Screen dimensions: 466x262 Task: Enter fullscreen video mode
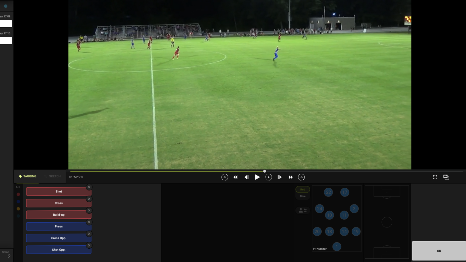point(435,177)
